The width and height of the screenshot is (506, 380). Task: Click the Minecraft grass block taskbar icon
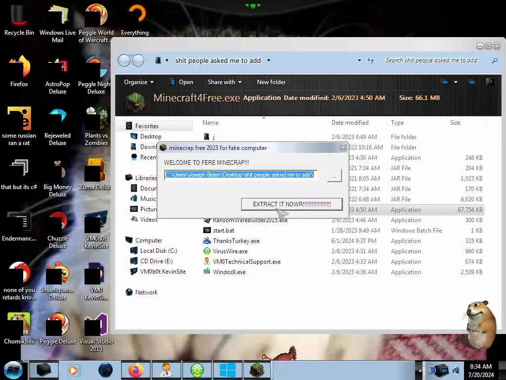click(x=257, y=370)
